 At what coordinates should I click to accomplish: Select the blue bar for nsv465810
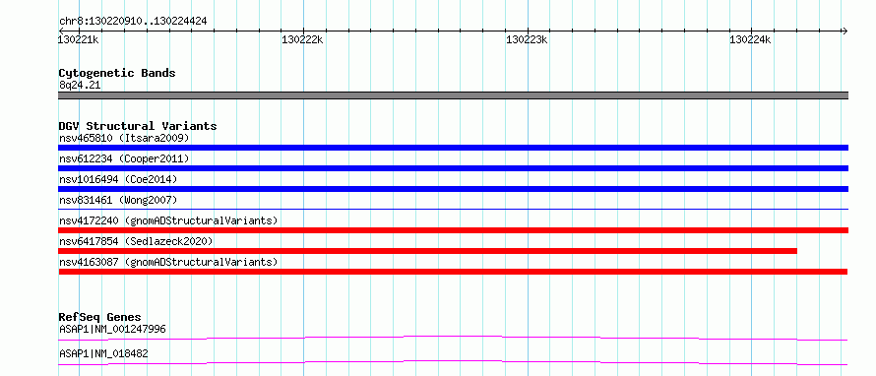click(x=453, y=148)
